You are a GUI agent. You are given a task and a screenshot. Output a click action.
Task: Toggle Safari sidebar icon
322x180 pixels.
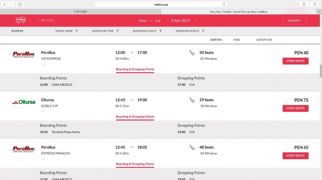click(x=21, y=4)
